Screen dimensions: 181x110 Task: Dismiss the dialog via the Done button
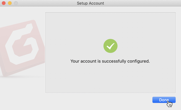tap(164, 100)
